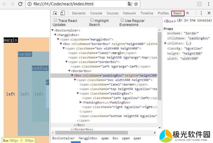Open the Network tab

[129, 13]
